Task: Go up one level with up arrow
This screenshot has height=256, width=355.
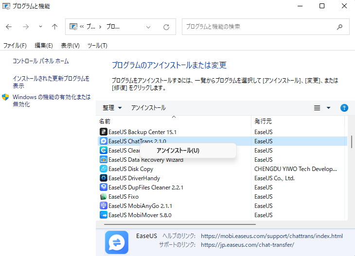Action: [54, 27]
